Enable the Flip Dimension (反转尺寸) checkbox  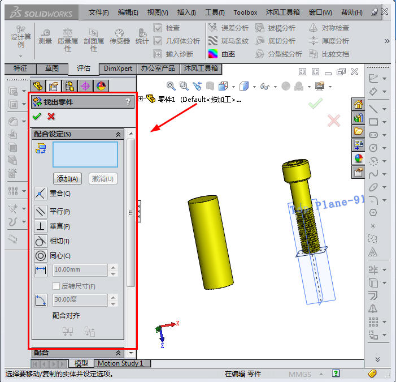56,286
